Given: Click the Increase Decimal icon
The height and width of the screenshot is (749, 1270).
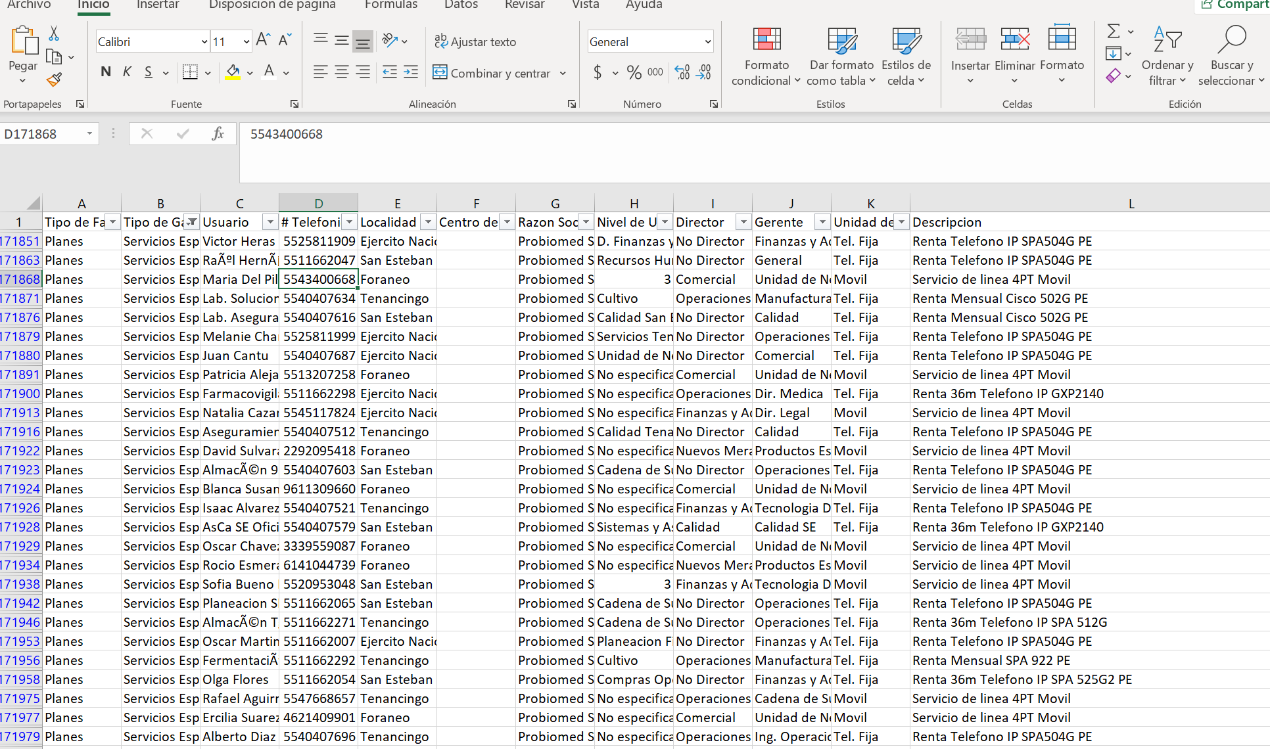Looking at the screenshot, I should [x=682, y=72].
